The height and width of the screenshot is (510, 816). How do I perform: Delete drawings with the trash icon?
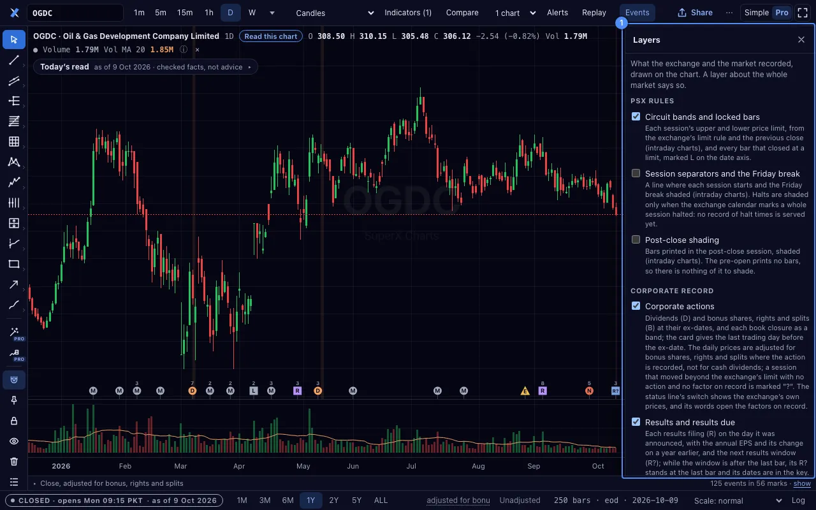pyautogui.click(x=14, y=462)
